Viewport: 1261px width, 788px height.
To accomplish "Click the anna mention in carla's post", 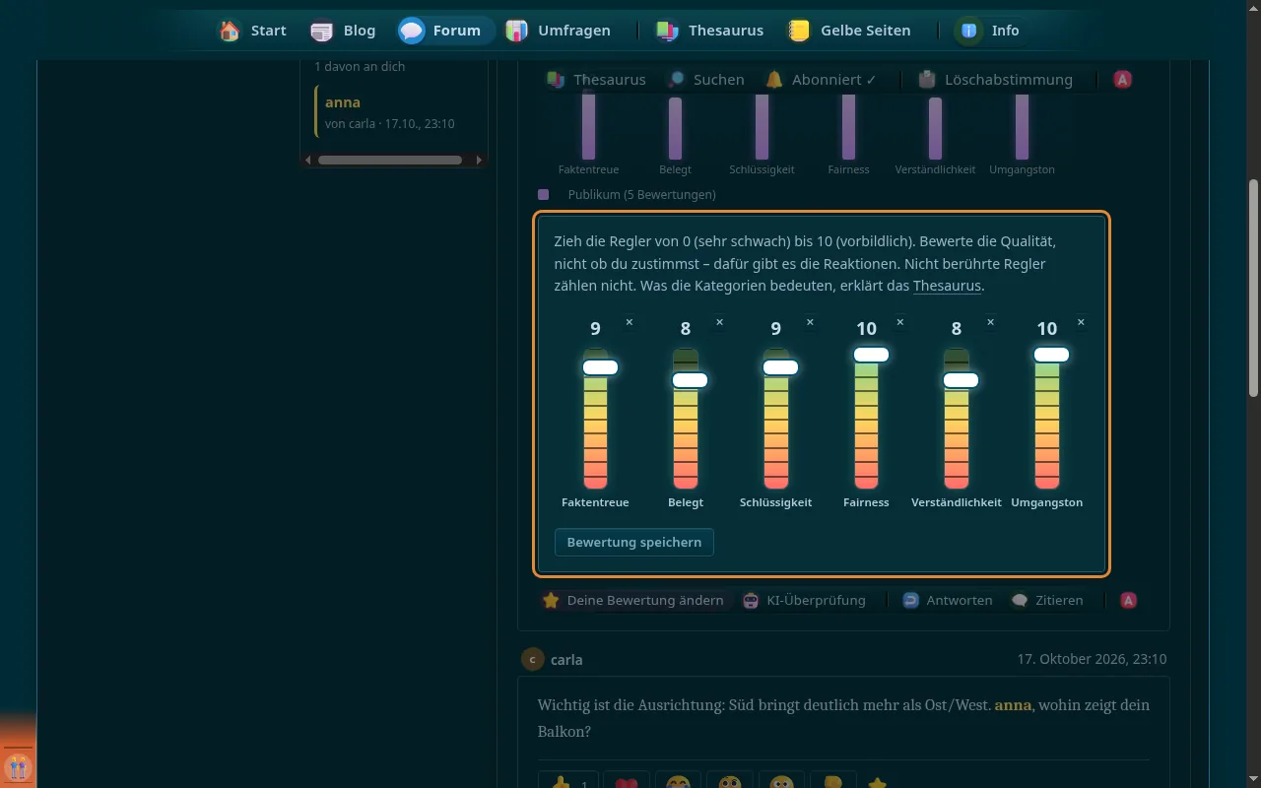I will tap(1013, 705).
